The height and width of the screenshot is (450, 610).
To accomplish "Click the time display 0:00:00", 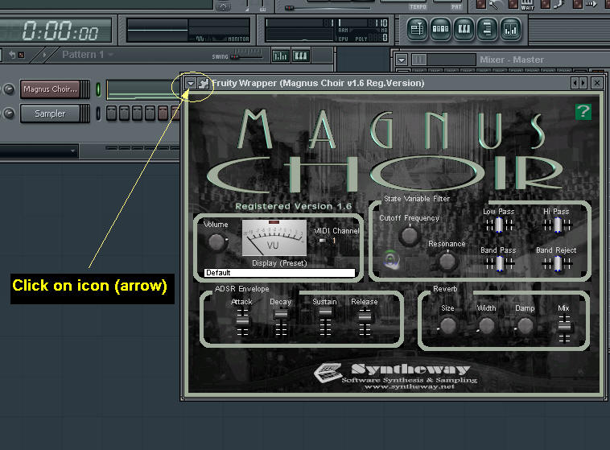I will 60,31.
